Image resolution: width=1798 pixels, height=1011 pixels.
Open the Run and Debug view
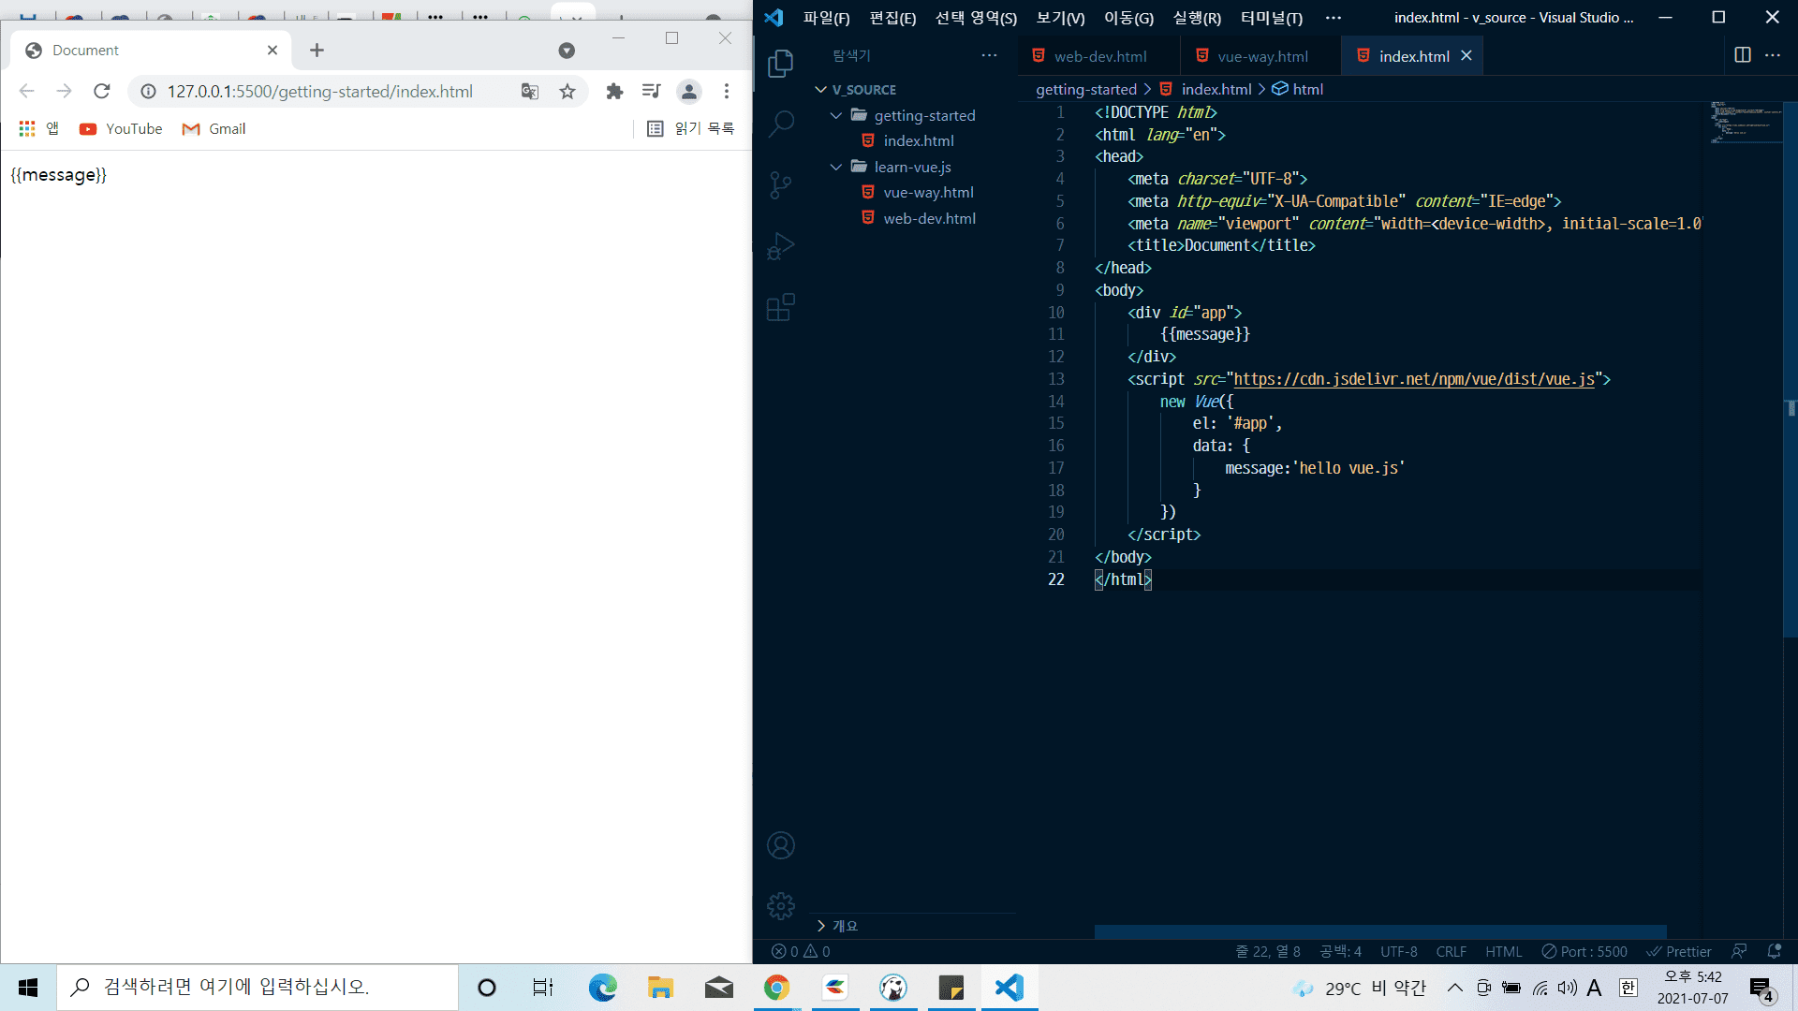pyautogui.click(x=780, y=246)
